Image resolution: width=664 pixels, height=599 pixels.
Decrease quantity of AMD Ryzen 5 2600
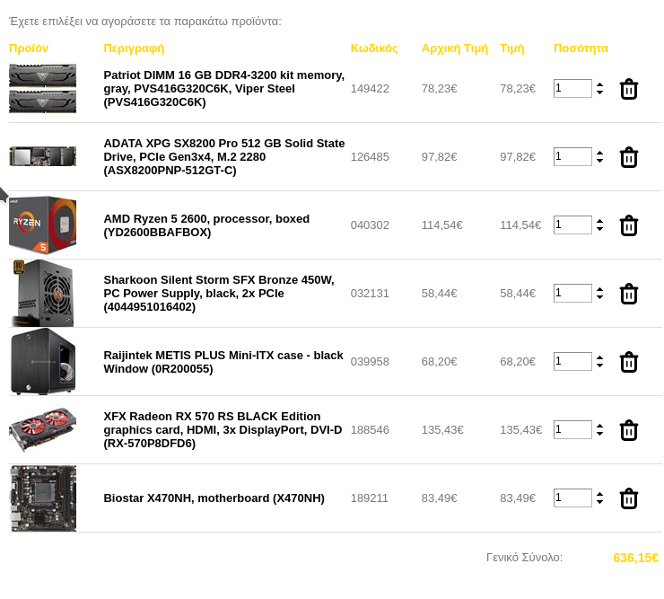tap(599, 228)
